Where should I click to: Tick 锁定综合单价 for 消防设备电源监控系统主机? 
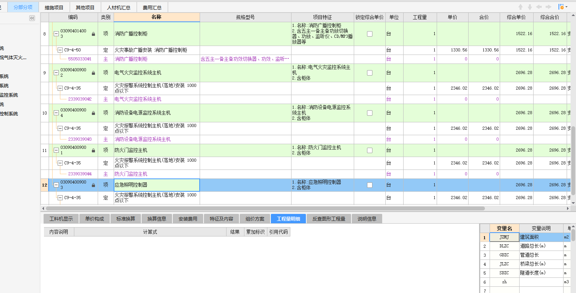pos(370,113)
